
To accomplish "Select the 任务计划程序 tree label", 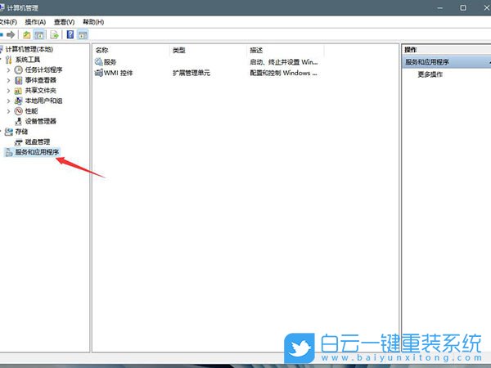I will 43,70.
